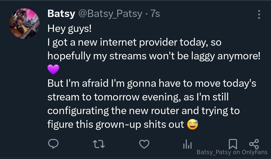
Task: Click the 7s timestamp
Action: coord(155,14)
